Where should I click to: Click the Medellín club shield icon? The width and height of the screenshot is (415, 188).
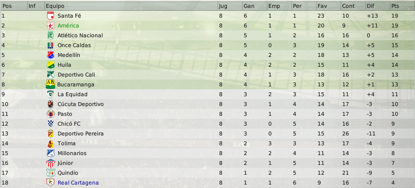pyautogui.click(x=50, y=55)
